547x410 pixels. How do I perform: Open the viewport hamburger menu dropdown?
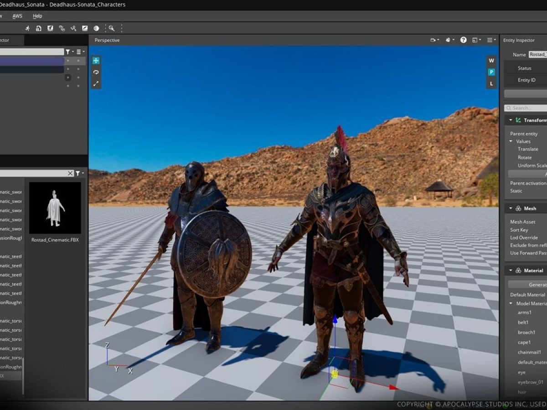click(x=491, y=40)
